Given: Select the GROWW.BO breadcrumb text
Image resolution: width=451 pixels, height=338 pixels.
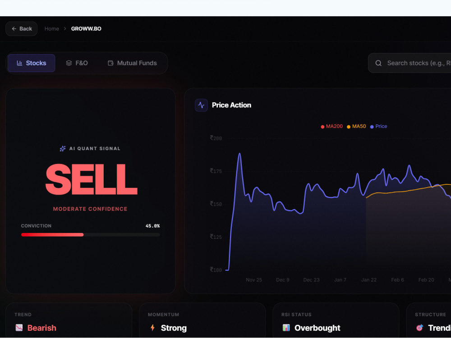Looking at the screenshot, I should coord(86,29).
